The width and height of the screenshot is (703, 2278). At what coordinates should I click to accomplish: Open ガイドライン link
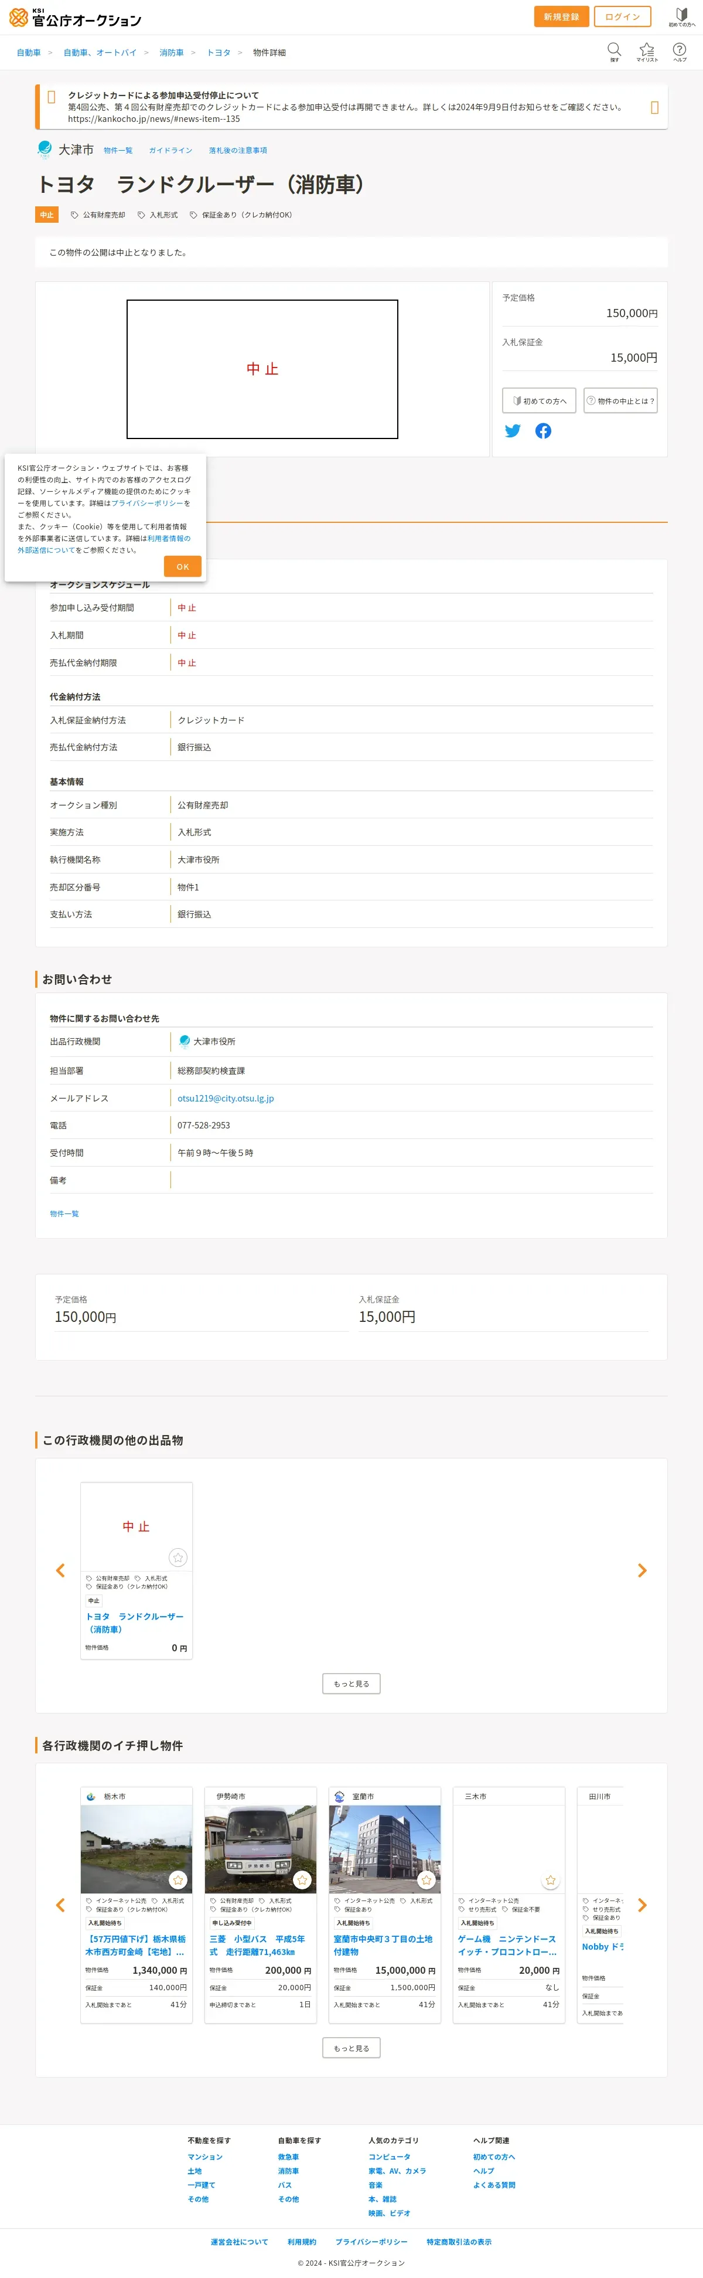tap(170, 150)
